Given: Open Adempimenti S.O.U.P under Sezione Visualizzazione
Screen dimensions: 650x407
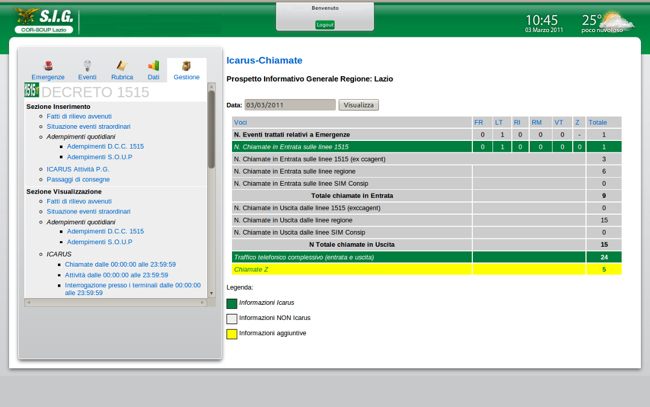Looking at the screenshot, I should [100, 243].
